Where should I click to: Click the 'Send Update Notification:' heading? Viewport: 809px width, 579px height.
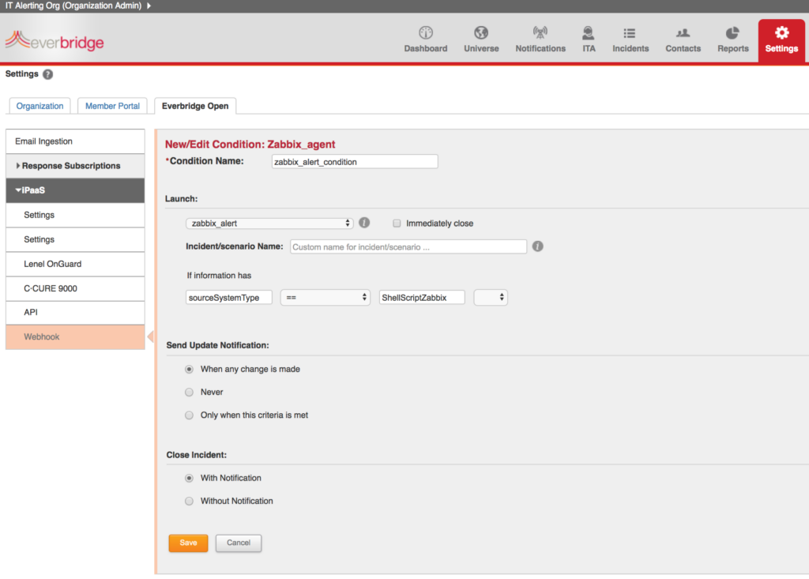tap(217, 345)
